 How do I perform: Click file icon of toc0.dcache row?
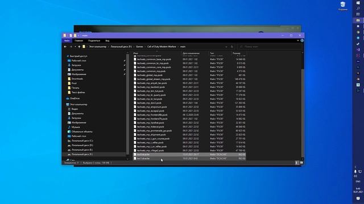(135, 155)
